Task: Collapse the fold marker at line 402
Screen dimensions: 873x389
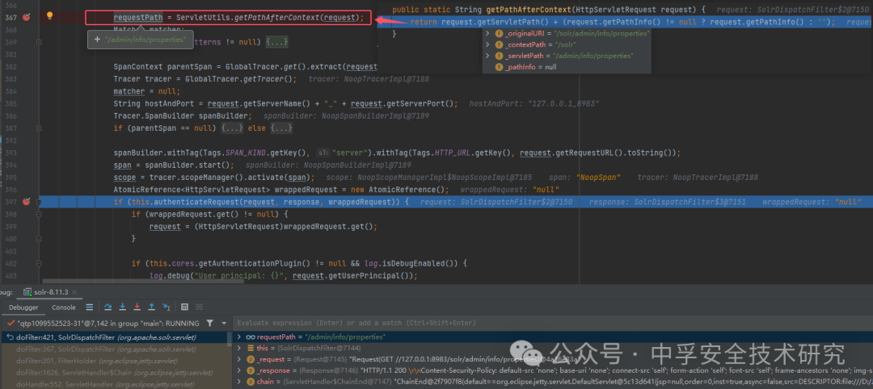Action: click(x=39, y=263)
